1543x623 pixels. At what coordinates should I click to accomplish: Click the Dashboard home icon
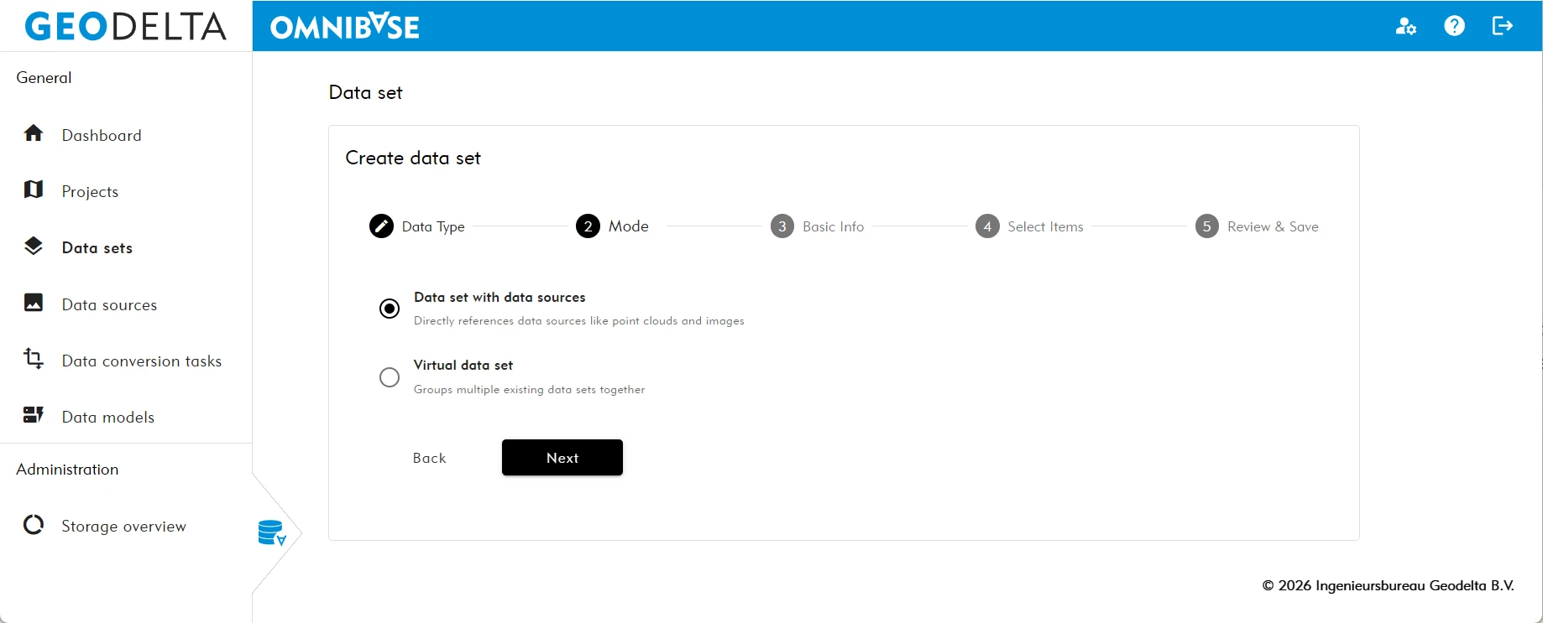34,134
